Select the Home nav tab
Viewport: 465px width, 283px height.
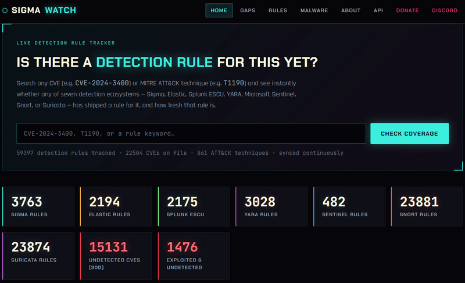coord(219,10)
